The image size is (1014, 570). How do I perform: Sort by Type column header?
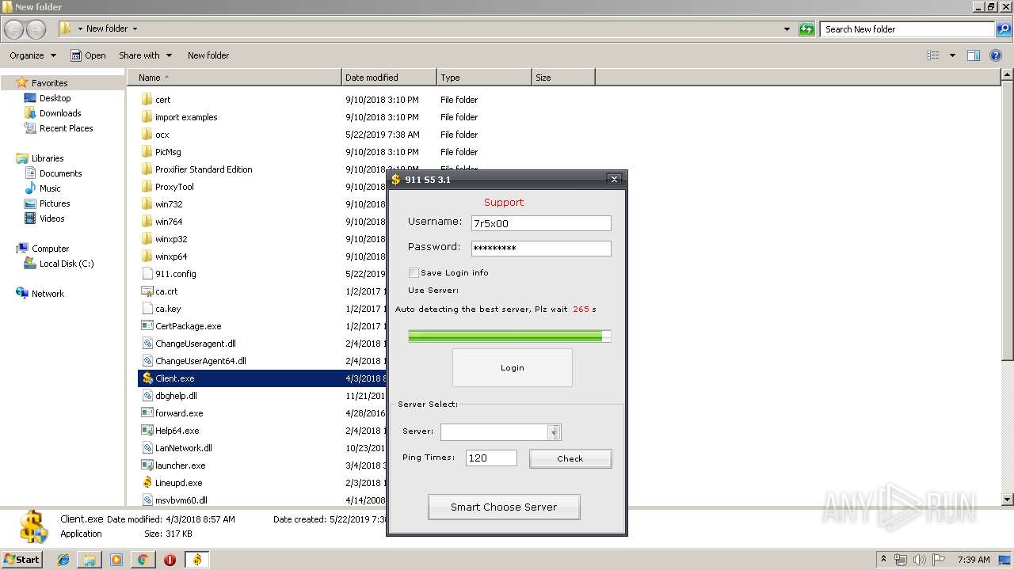(484, 78)
